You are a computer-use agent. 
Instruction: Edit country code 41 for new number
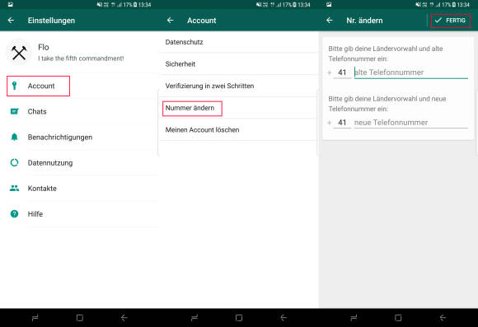342,123
